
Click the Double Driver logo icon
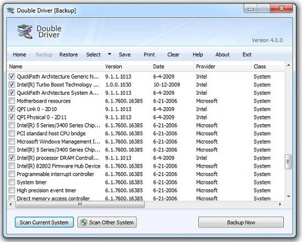click(25, 31)
